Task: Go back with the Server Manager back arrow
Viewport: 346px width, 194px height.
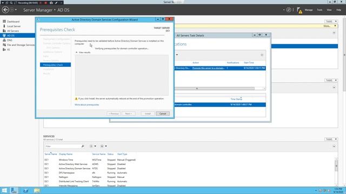Action: tap(5, 10)
